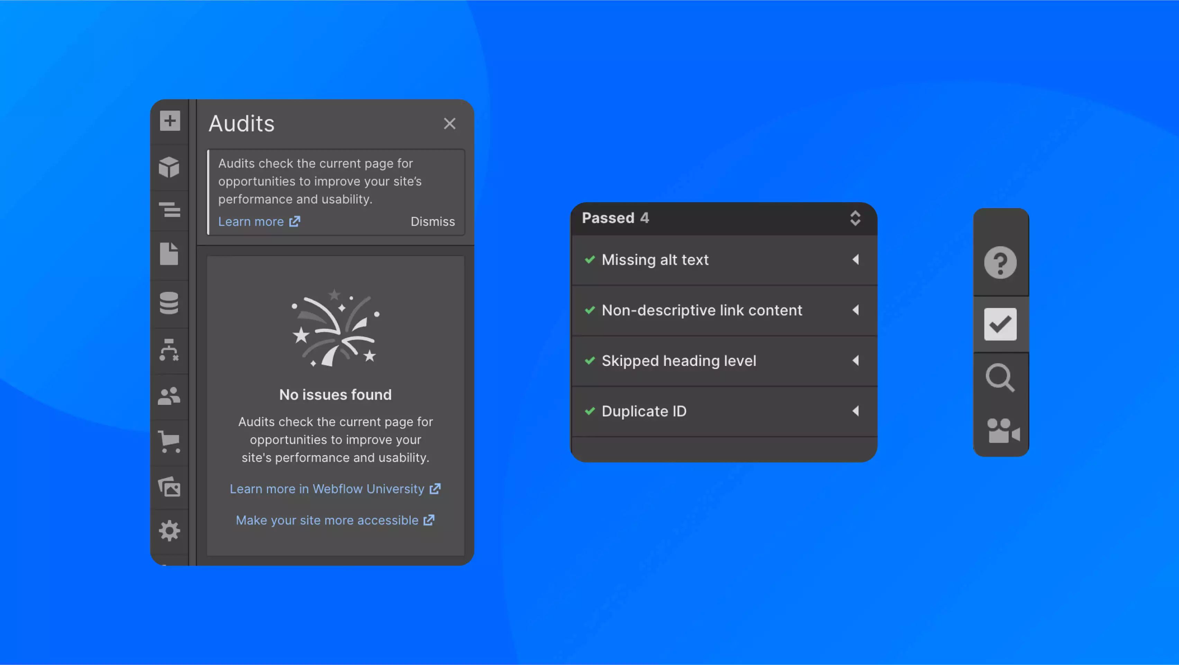This screenshot has height=665, width=1179.
Task: Open the Users panel
Action: [169, 396]
